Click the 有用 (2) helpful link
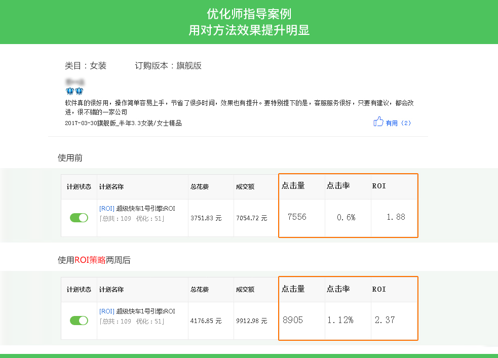Screen dimensions: 498x358 [398, 123]
